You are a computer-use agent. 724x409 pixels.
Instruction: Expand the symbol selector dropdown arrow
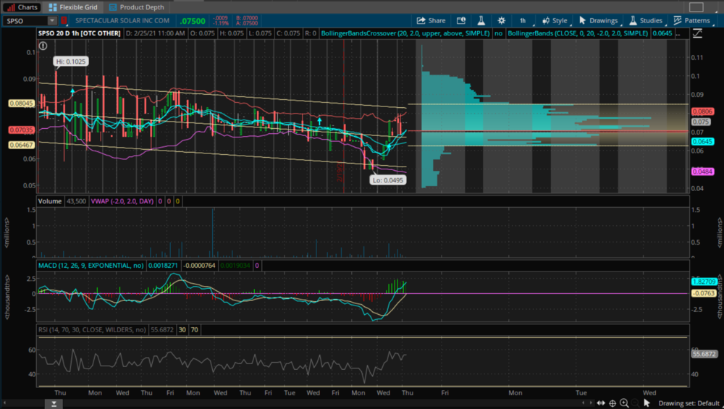(x=52, y=21)
